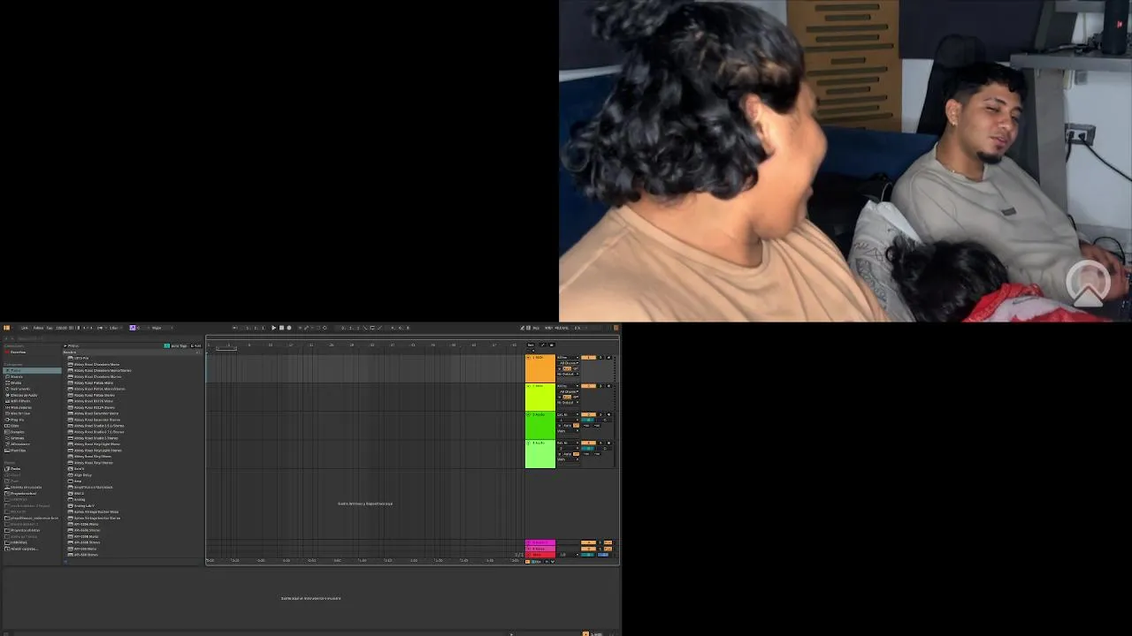Click the Tap tempo button

click(50, 328)
